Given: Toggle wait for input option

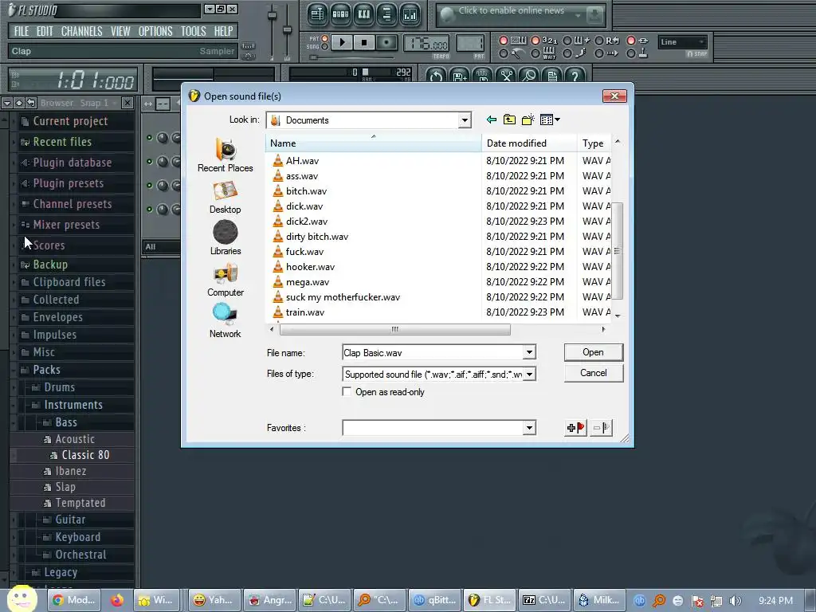Looking at the screenshot, I should [x=535, y=53].
